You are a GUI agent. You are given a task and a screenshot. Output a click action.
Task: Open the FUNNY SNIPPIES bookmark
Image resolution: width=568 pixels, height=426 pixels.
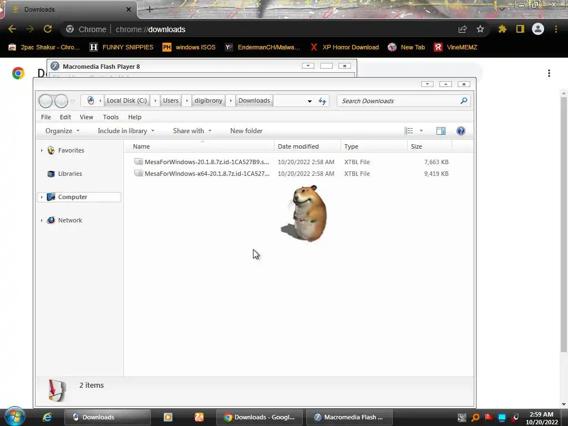(121, 47)
